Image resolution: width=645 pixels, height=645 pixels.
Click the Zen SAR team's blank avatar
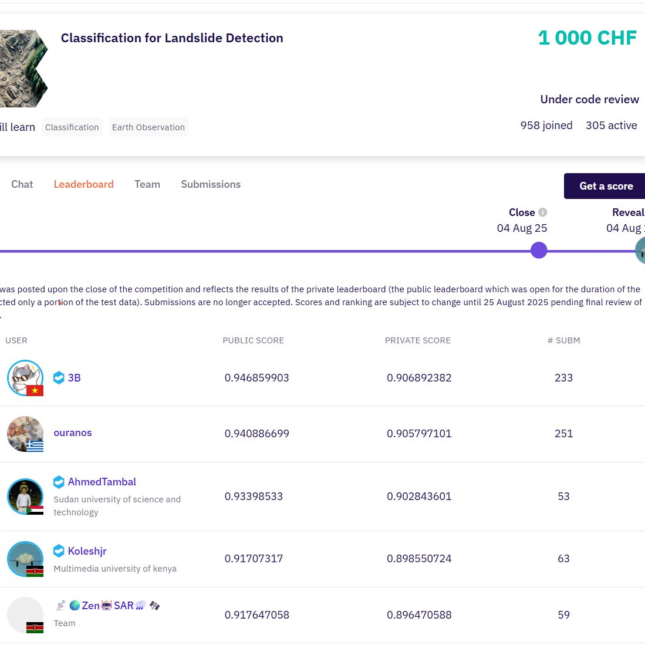(x=25, y=615)
